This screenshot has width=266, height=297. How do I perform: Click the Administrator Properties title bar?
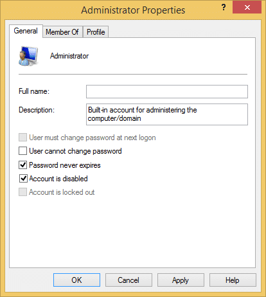pyautogui.click(x=133, y=10)
